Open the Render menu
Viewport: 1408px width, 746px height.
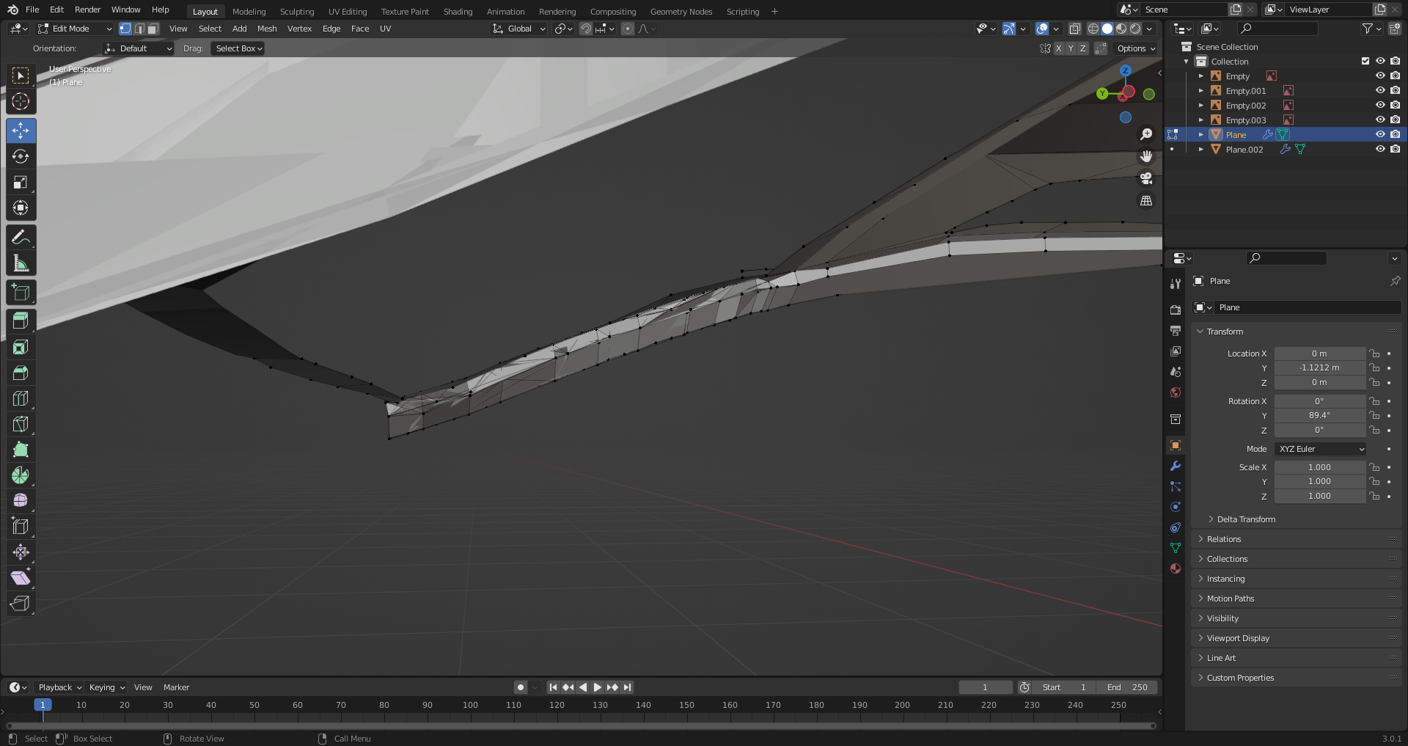87,10
